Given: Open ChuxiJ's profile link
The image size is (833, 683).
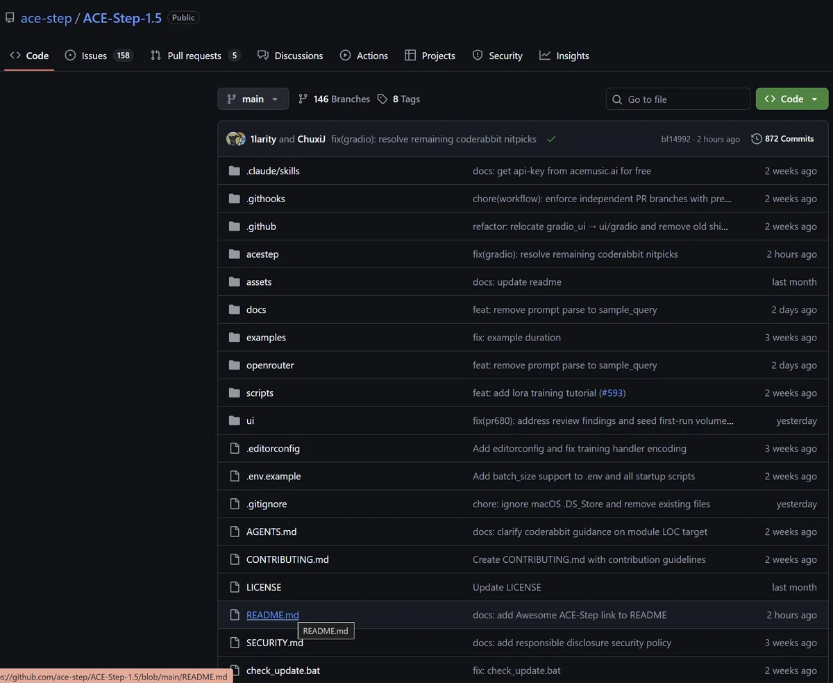Looking at the screenshot, I should tap(311, 139).
